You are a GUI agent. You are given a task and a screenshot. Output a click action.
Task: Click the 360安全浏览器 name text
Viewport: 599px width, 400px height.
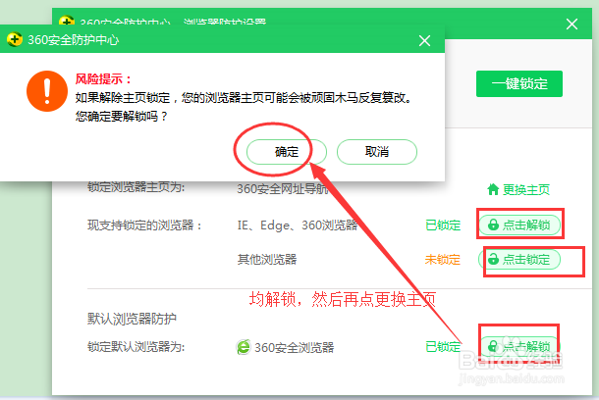(295, 347)
